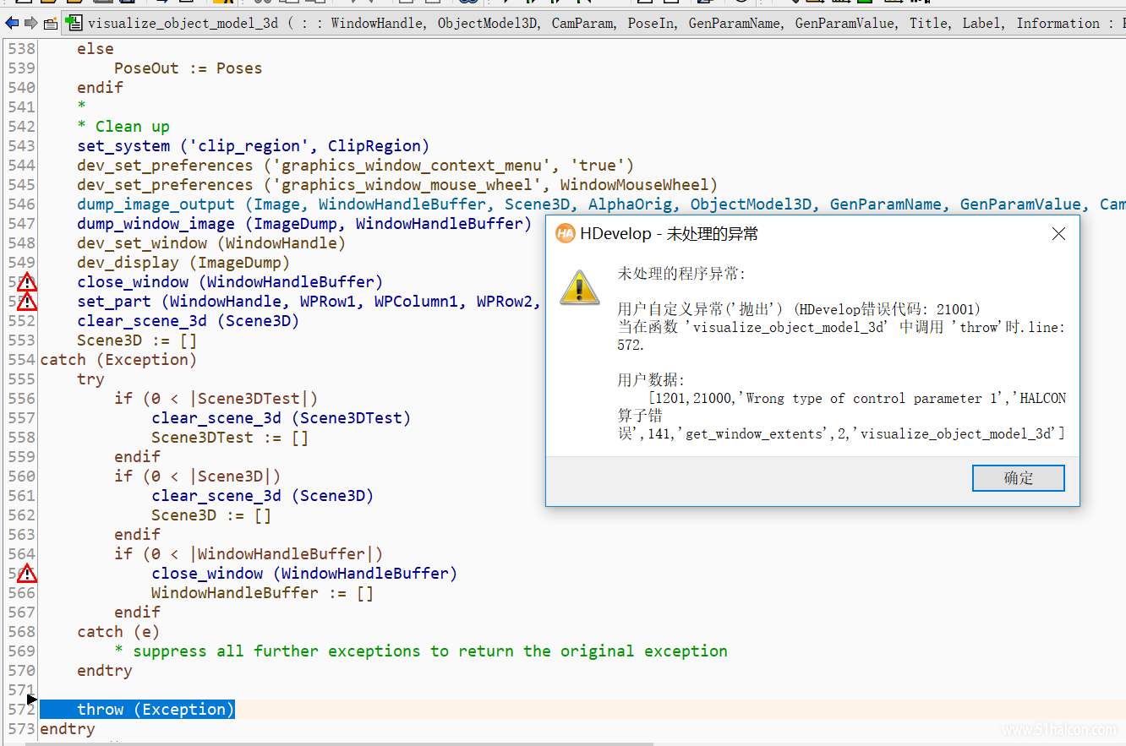Click line number 538
1126x746 pixels.
tap(22, 49)
